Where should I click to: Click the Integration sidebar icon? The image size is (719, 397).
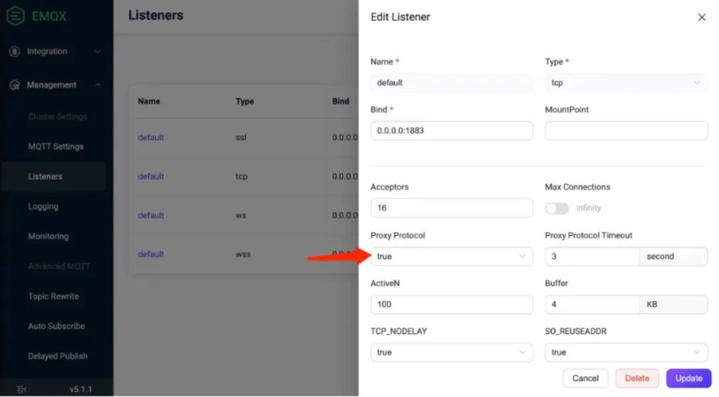15,51
